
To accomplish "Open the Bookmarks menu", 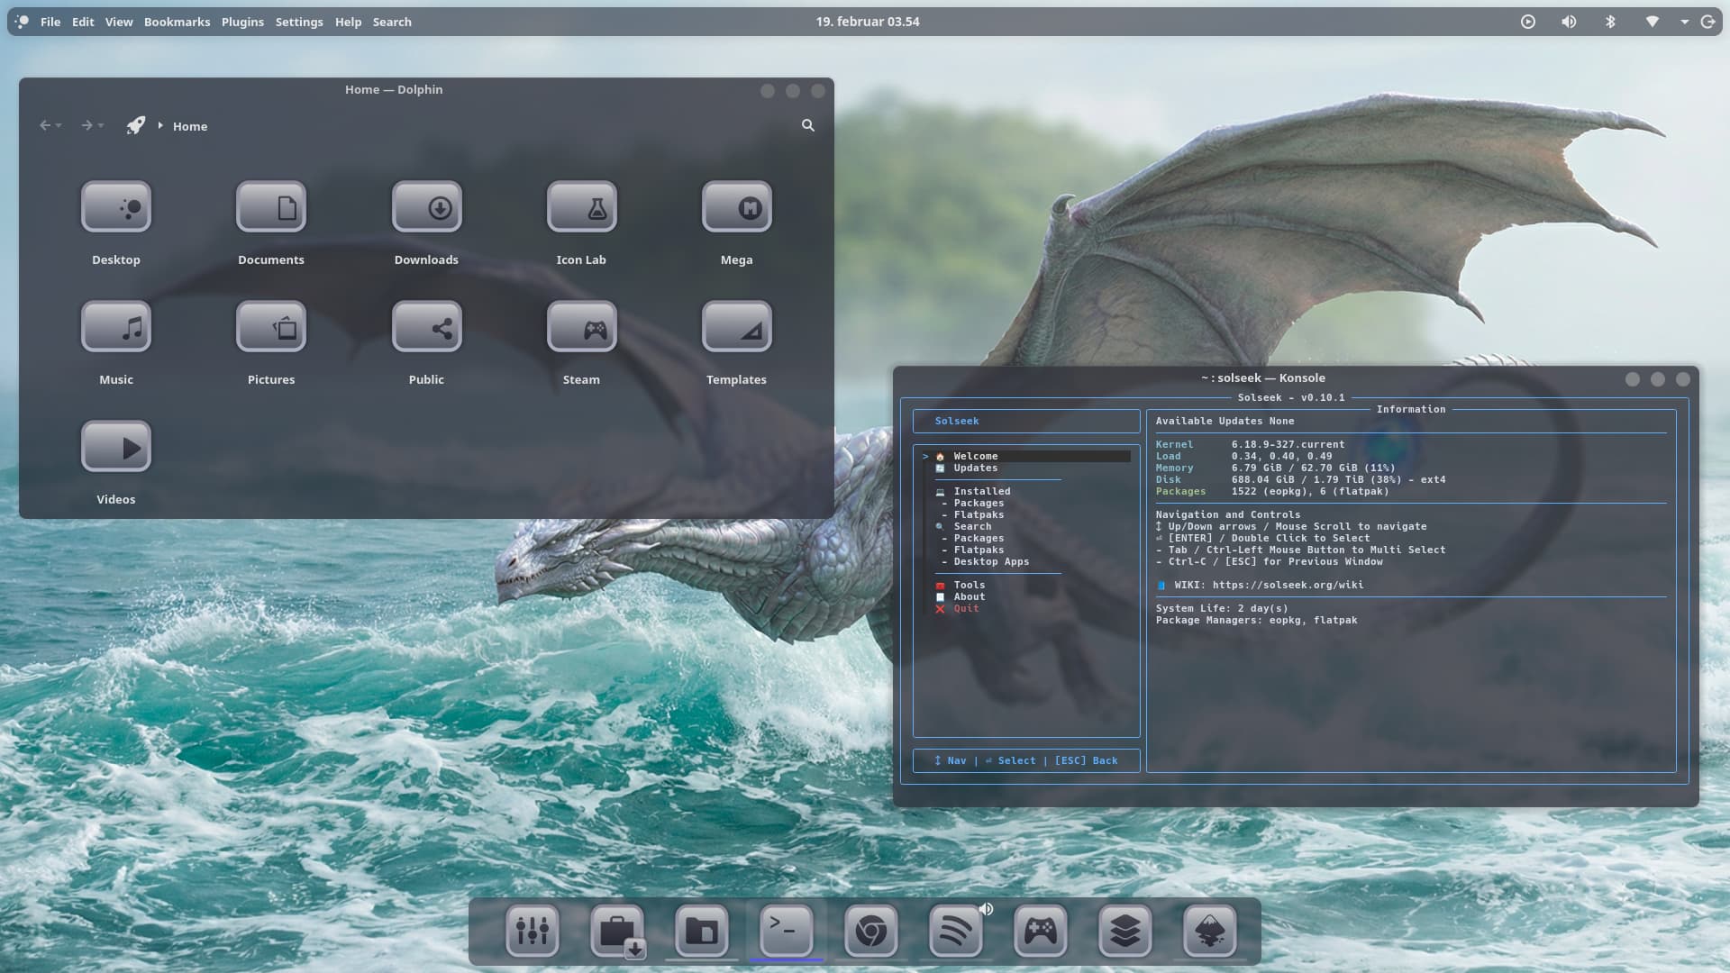I will (x=177, y=22).
